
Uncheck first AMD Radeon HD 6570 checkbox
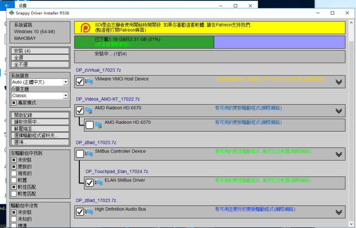point(80,111)
